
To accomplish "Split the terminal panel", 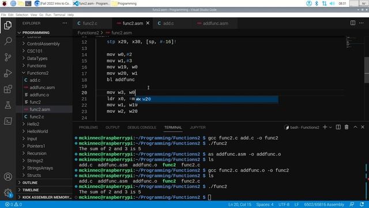I will 338,127.
